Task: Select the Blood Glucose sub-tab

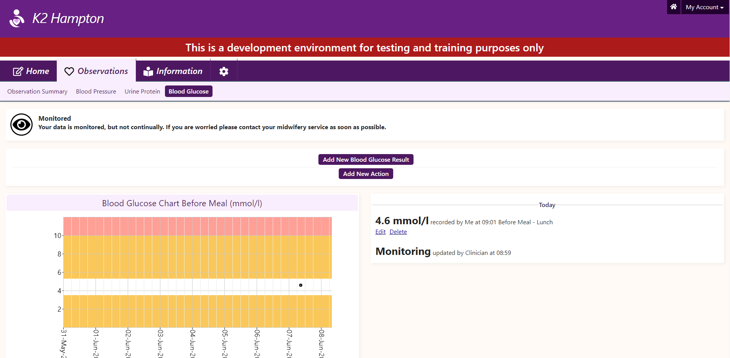Action: click(x=189, y=91)
